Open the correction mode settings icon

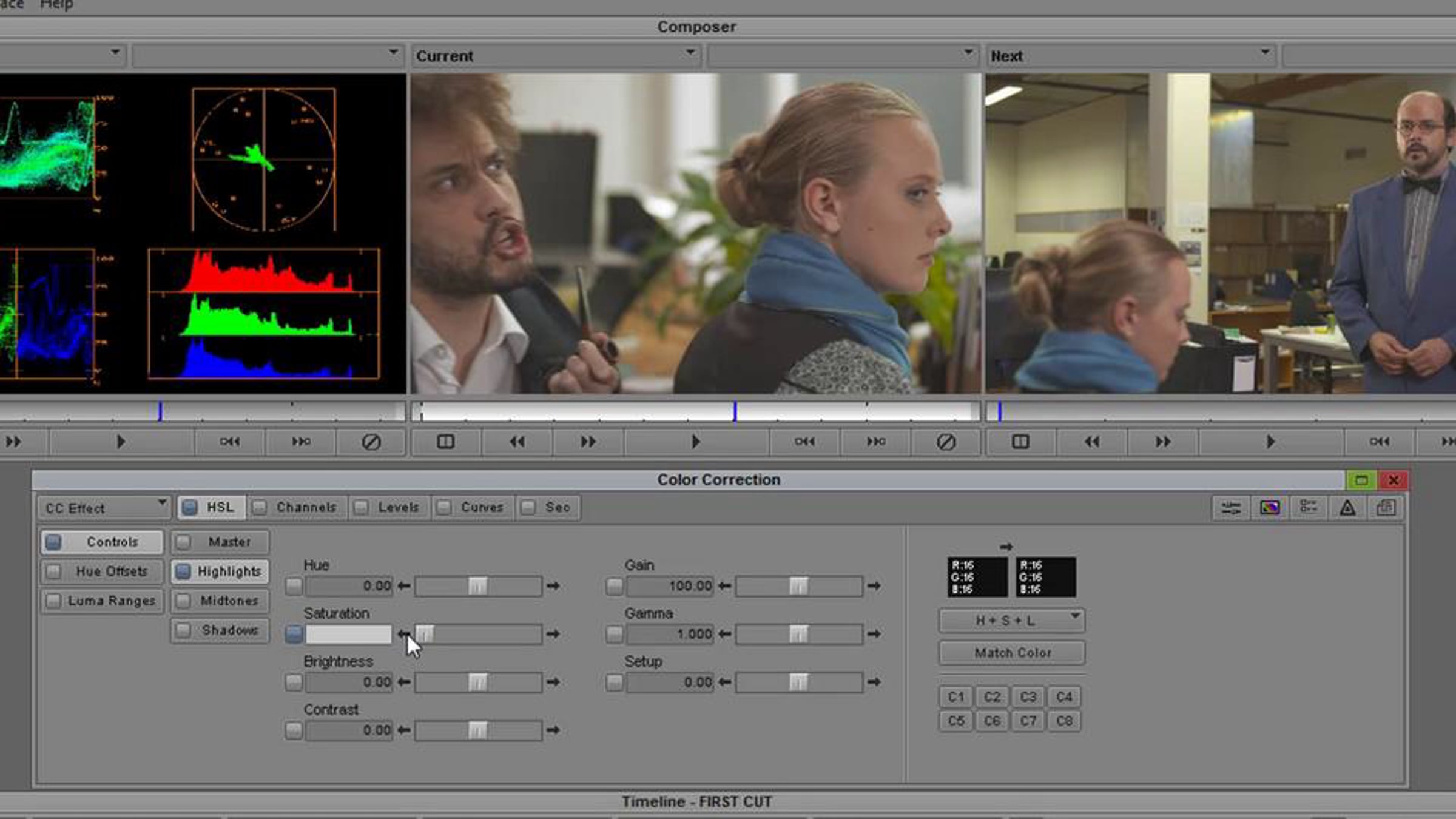pyautogui.click(x=1231, y=508)
